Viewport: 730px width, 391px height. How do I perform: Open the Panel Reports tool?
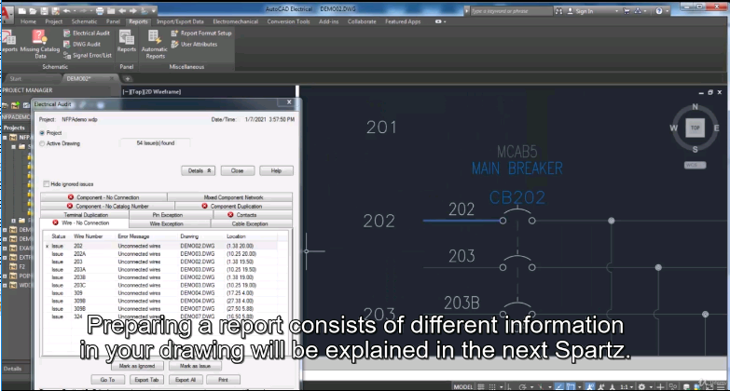126,41
